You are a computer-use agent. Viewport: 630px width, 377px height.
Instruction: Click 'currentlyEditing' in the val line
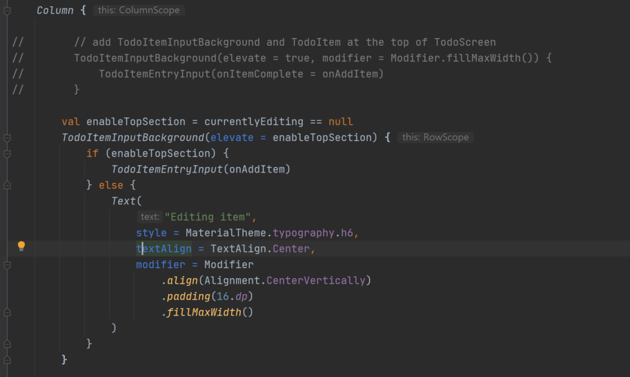coord(253,122)
